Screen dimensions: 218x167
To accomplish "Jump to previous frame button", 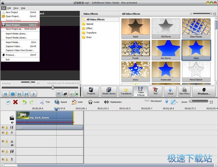I will tap(19, 94).
